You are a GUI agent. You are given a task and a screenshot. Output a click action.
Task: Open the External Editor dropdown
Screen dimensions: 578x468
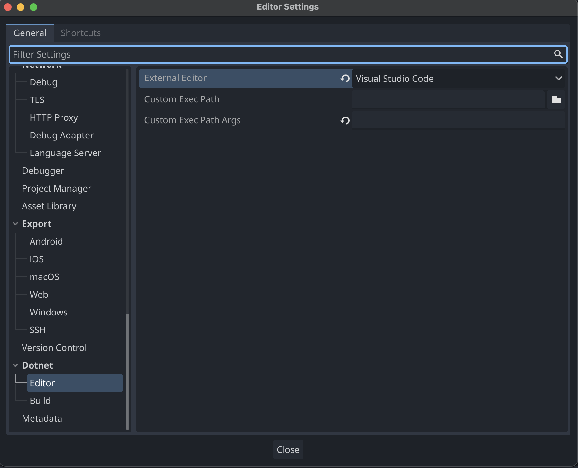click(x=459, y=79)
